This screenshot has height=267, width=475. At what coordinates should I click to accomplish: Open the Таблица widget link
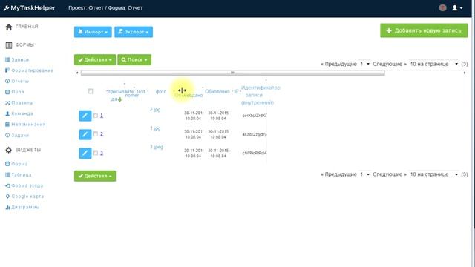[x=22, y=175]
